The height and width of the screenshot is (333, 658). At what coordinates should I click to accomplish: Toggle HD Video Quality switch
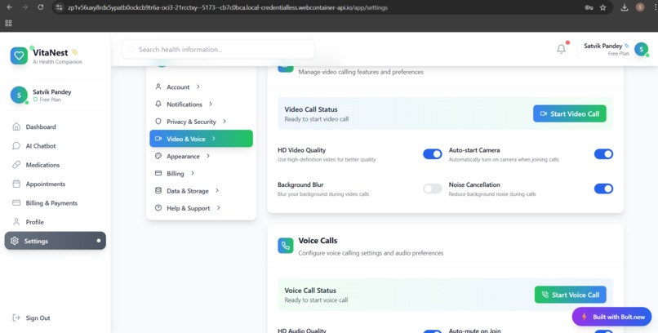tap(432, 154)
